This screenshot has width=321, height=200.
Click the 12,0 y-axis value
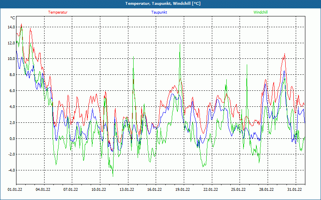pos(11,43)
